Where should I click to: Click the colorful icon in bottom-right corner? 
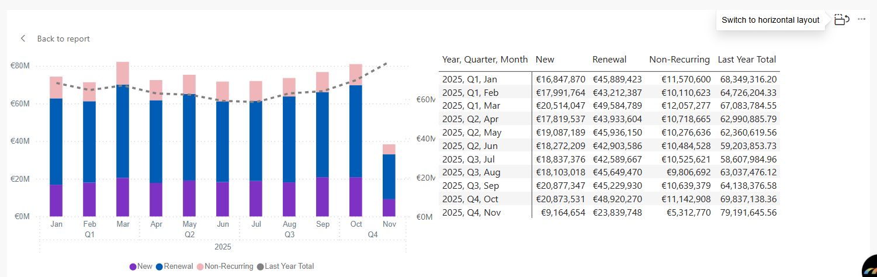(x=869, y=267)
